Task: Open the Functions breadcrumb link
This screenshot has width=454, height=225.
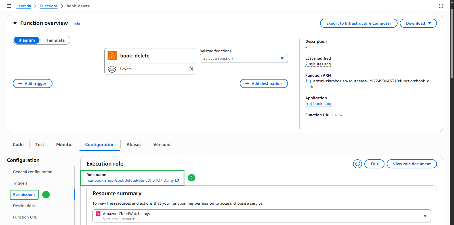Action: coord(49,6)
